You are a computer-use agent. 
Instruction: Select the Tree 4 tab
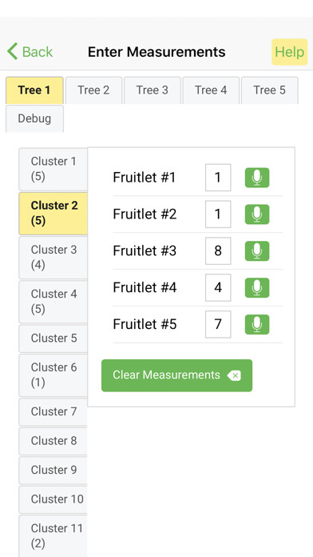[x=211, y=90]
